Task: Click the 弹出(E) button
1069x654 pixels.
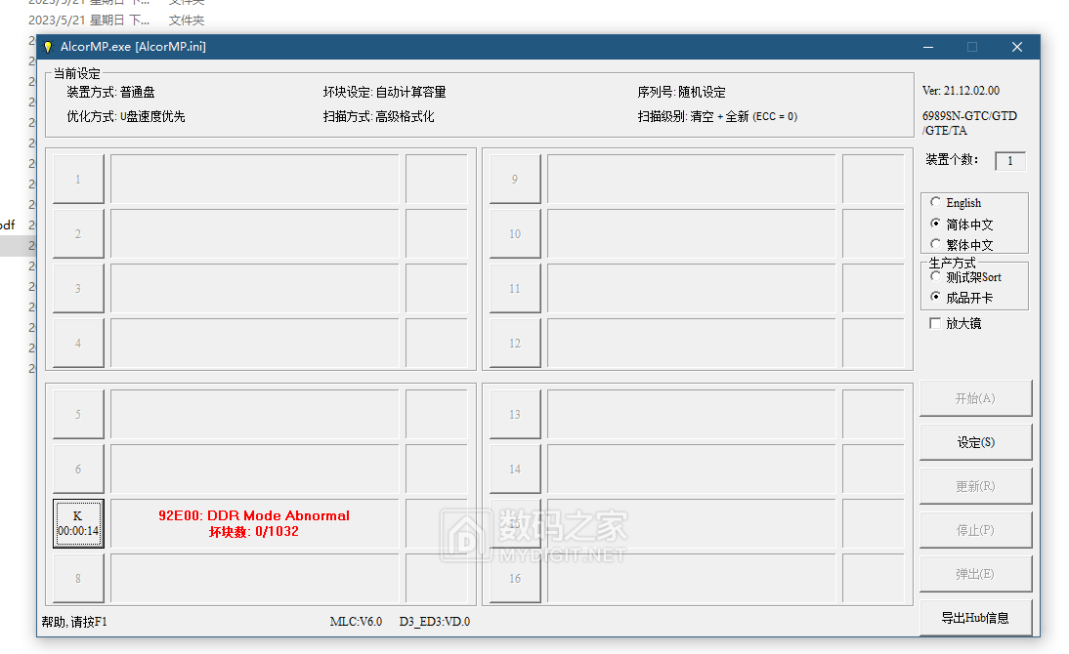Action: tap(975, 574)
